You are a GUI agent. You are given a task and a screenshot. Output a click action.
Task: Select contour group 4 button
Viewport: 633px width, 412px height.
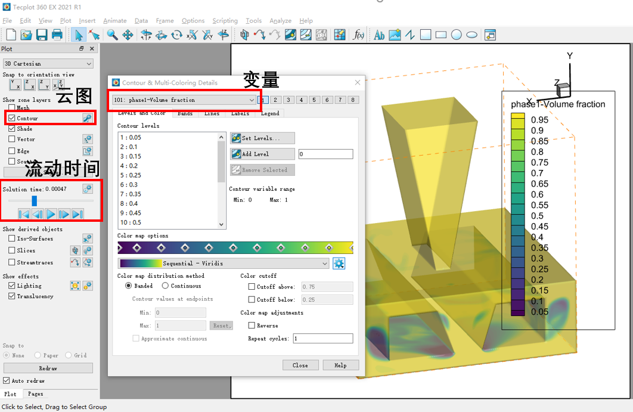tap(301, 100)
